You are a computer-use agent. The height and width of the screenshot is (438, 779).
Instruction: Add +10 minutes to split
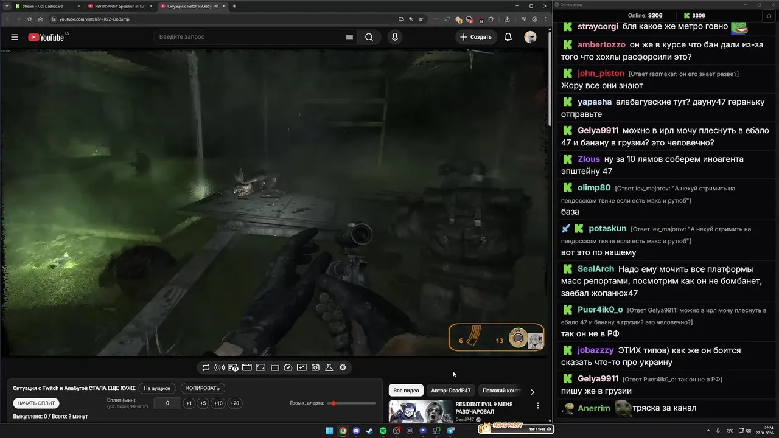click(x=218, y=403)
